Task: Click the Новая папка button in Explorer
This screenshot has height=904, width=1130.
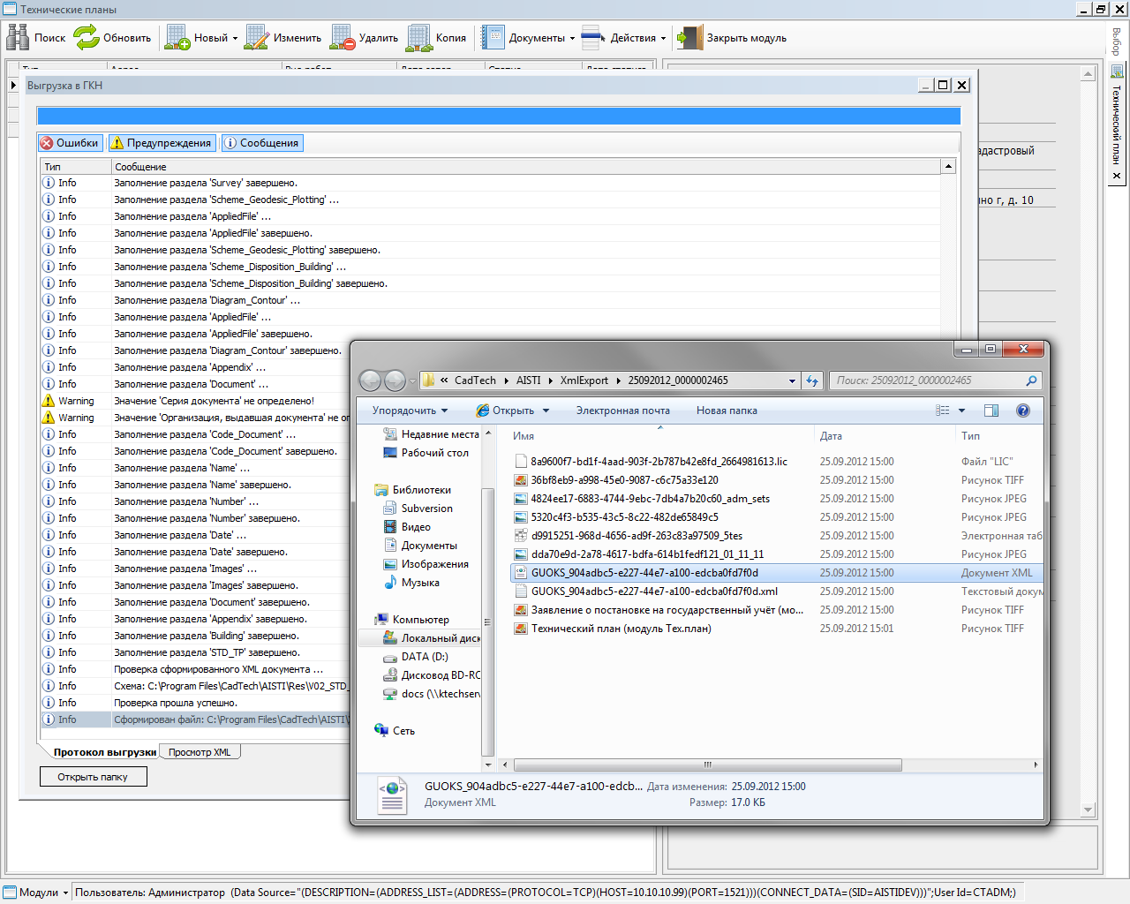Action: click(x=726, y=411)
